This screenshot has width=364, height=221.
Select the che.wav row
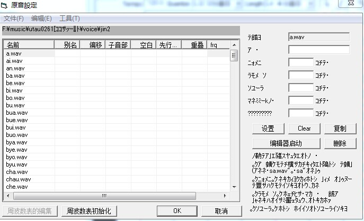[117, 187]
